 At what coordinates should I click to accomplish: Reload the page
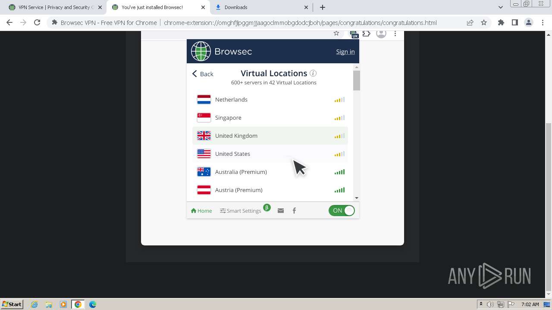click(x=37, y=23)
